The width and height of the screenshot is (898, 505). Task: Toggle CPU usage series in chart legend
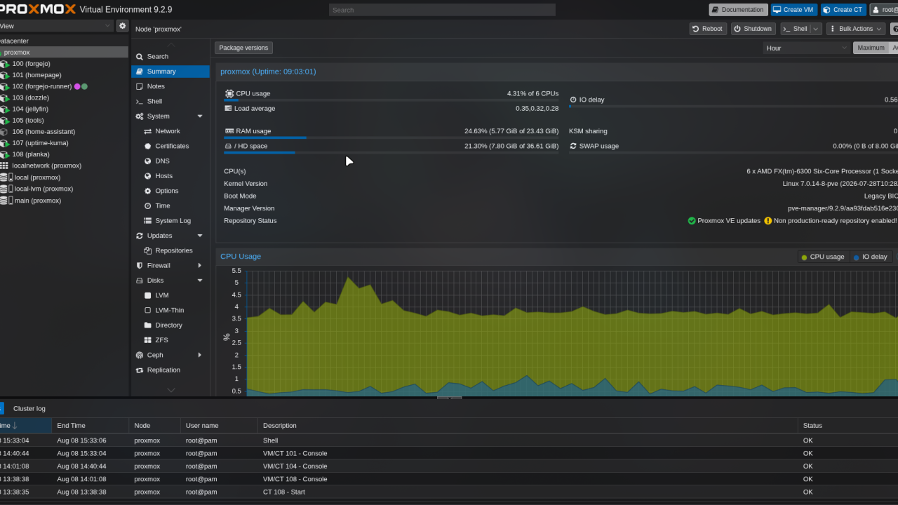pos(823,257)
